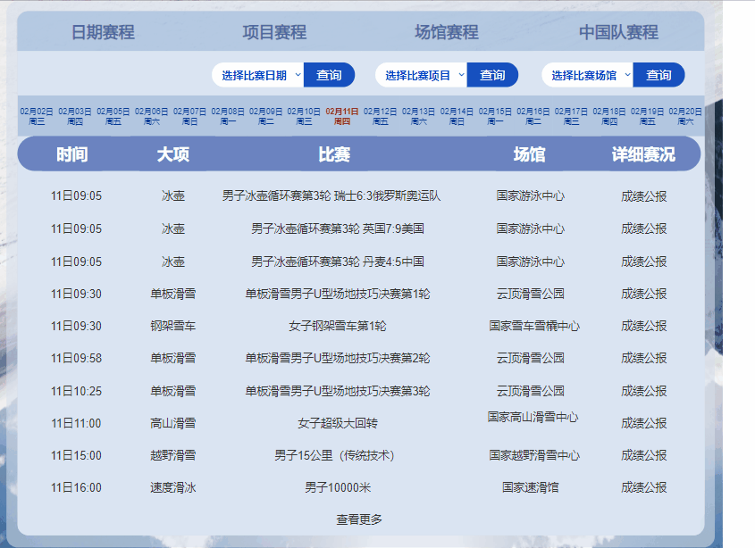Screen dimensions: 755x548
Task: Open 成绩公报 for 瑞士6:3俄罗斯奥运队 curling match
Action: pyautogui.click(x=644, y=196)
